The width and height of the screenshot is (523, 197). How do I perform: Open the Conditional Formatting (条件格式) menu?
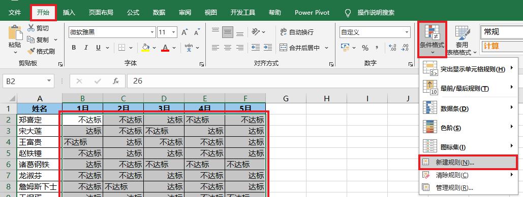click(432, 39)
